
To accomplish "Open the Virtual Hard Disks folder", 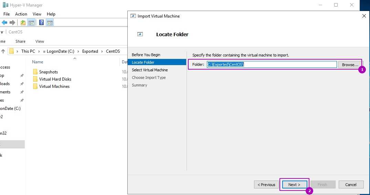I will (55, 79).
